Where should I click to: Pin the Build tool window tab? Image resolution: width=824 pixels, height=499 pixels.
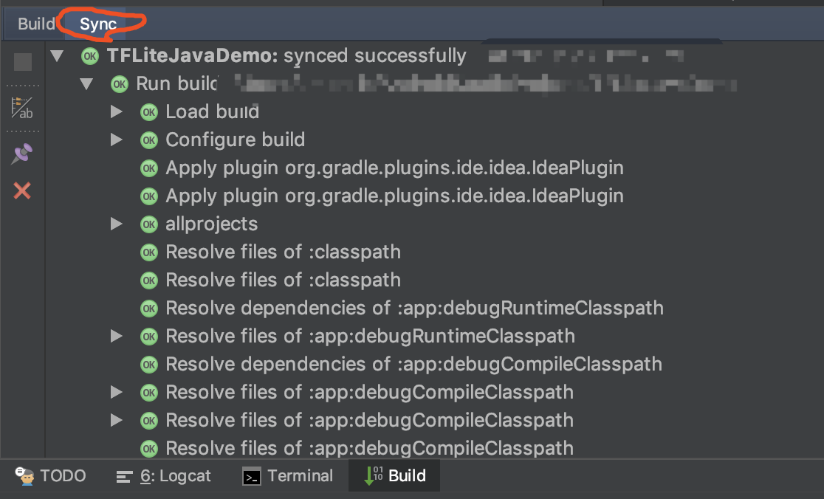tap(23, 153)
